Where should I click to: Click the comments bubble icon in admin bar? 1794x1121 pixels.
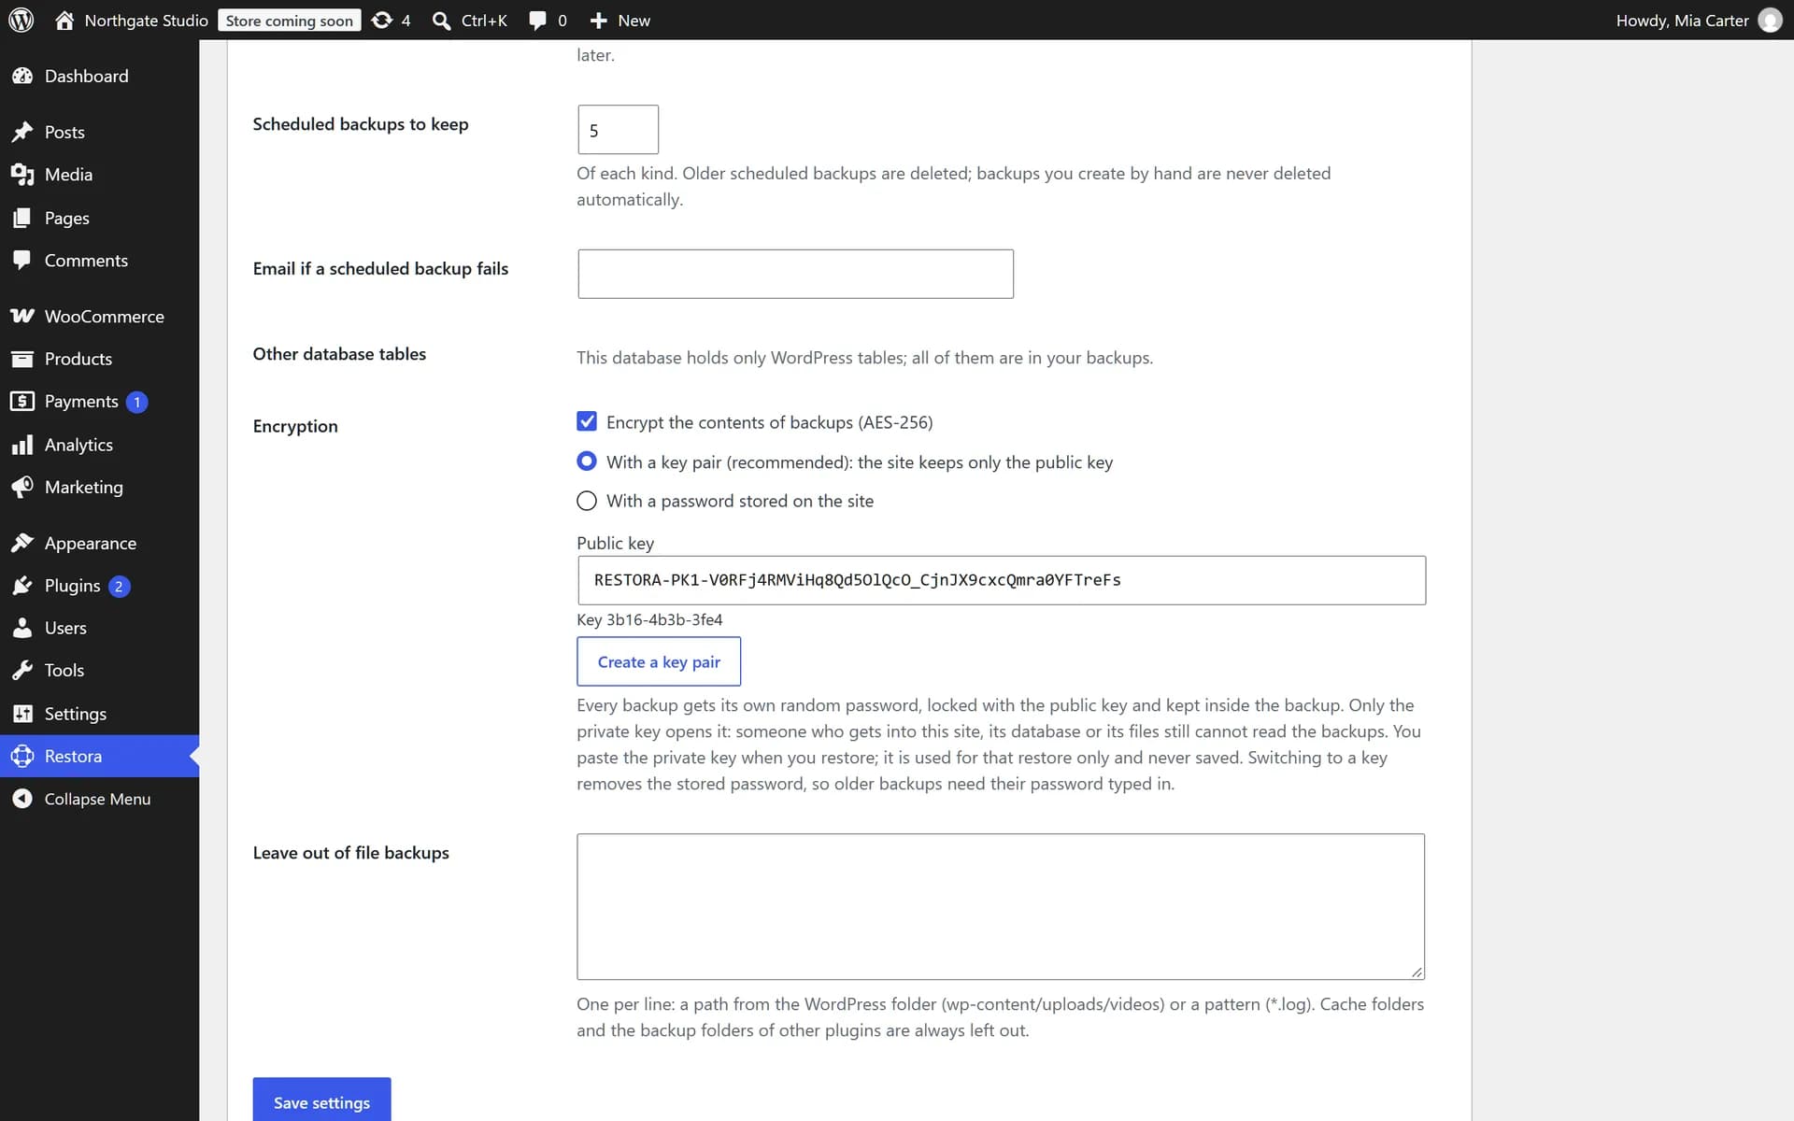coord(537,21)
